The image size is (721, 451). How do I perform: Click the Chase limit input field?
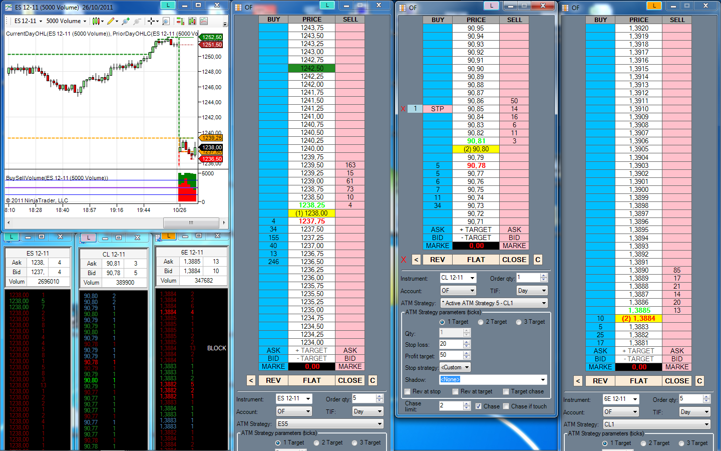tap(451, 406)
